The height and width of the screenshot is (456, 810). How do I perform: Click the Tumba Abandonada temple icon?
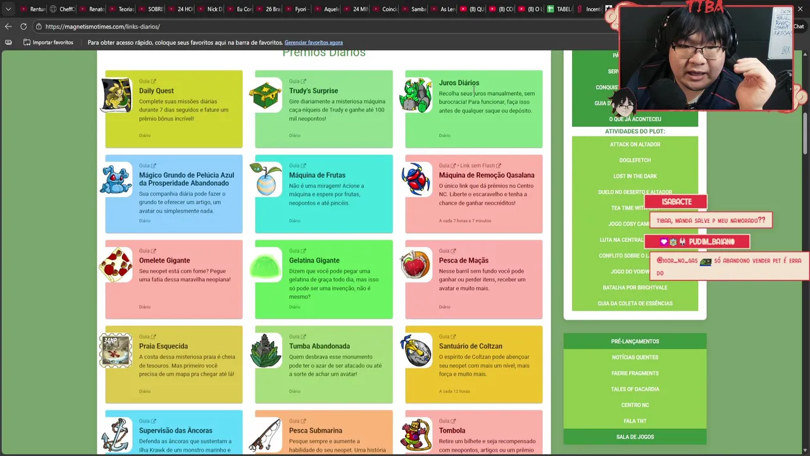tap(266, 350)
